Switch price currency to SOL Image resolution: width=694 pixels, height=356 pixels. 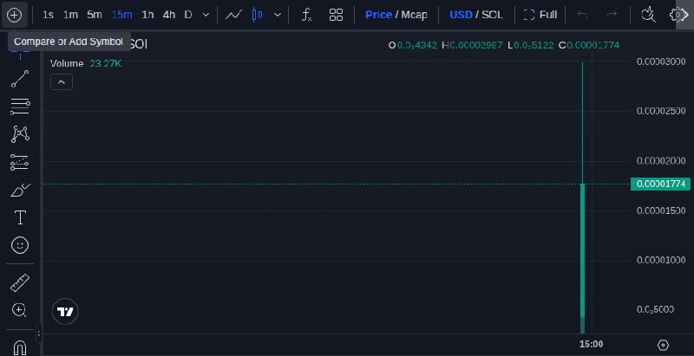pyautogui.click(x=492, y=15)
